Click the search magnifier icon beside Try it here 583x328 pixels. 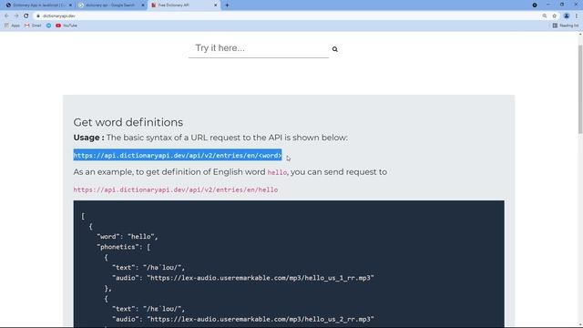(x=335, y=49)
